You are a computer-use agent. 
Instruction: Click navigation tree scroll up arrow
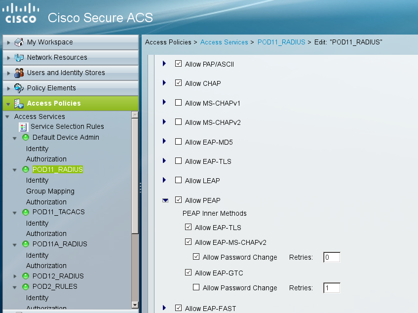point(135,115)
